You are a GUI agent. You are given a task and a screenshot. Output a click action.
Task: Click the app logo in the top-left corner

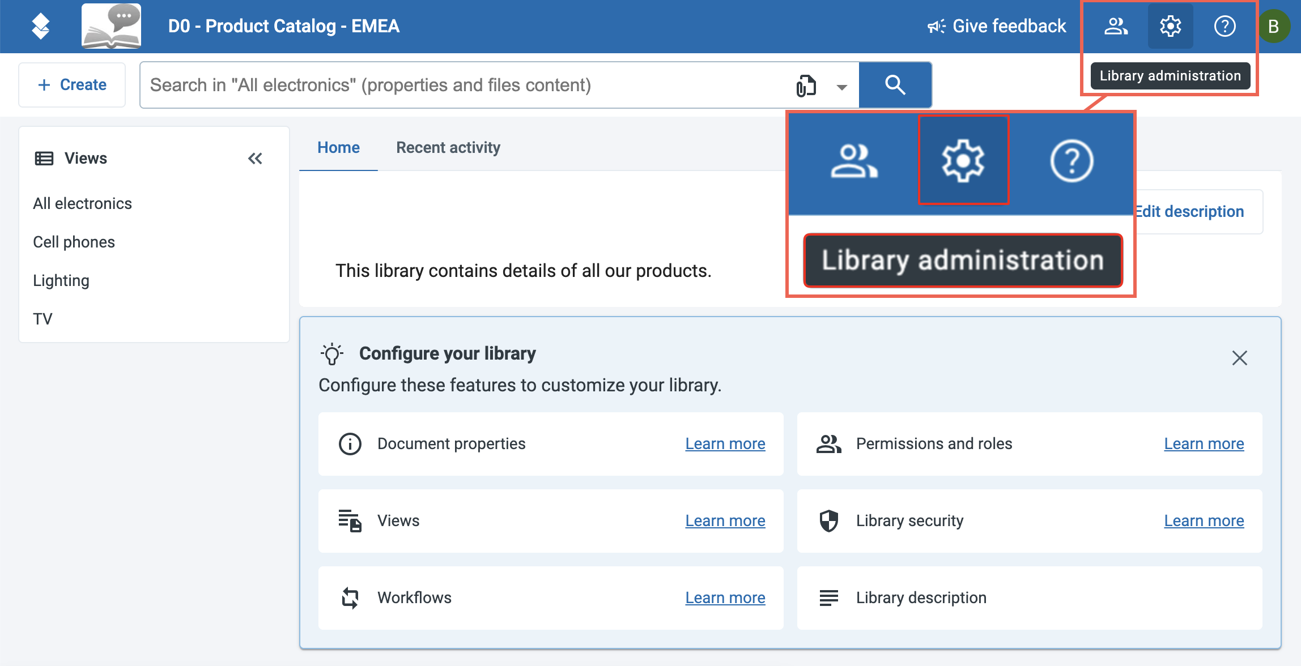point(40,26)
